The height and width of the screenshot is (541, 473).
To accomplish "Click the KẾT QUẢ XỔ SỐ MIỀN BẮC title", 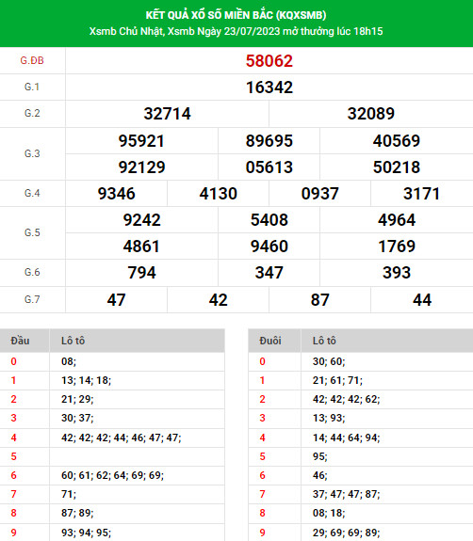I will pos(236,15).
